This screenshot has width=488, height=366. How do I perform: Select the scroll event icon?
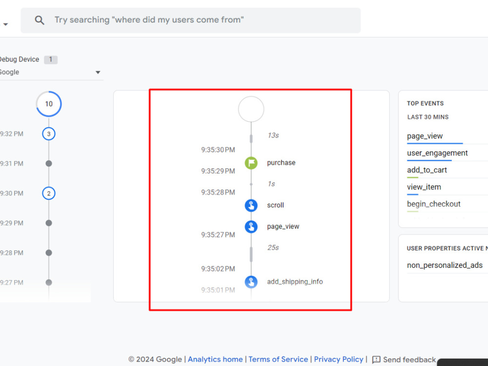point(251,205)
